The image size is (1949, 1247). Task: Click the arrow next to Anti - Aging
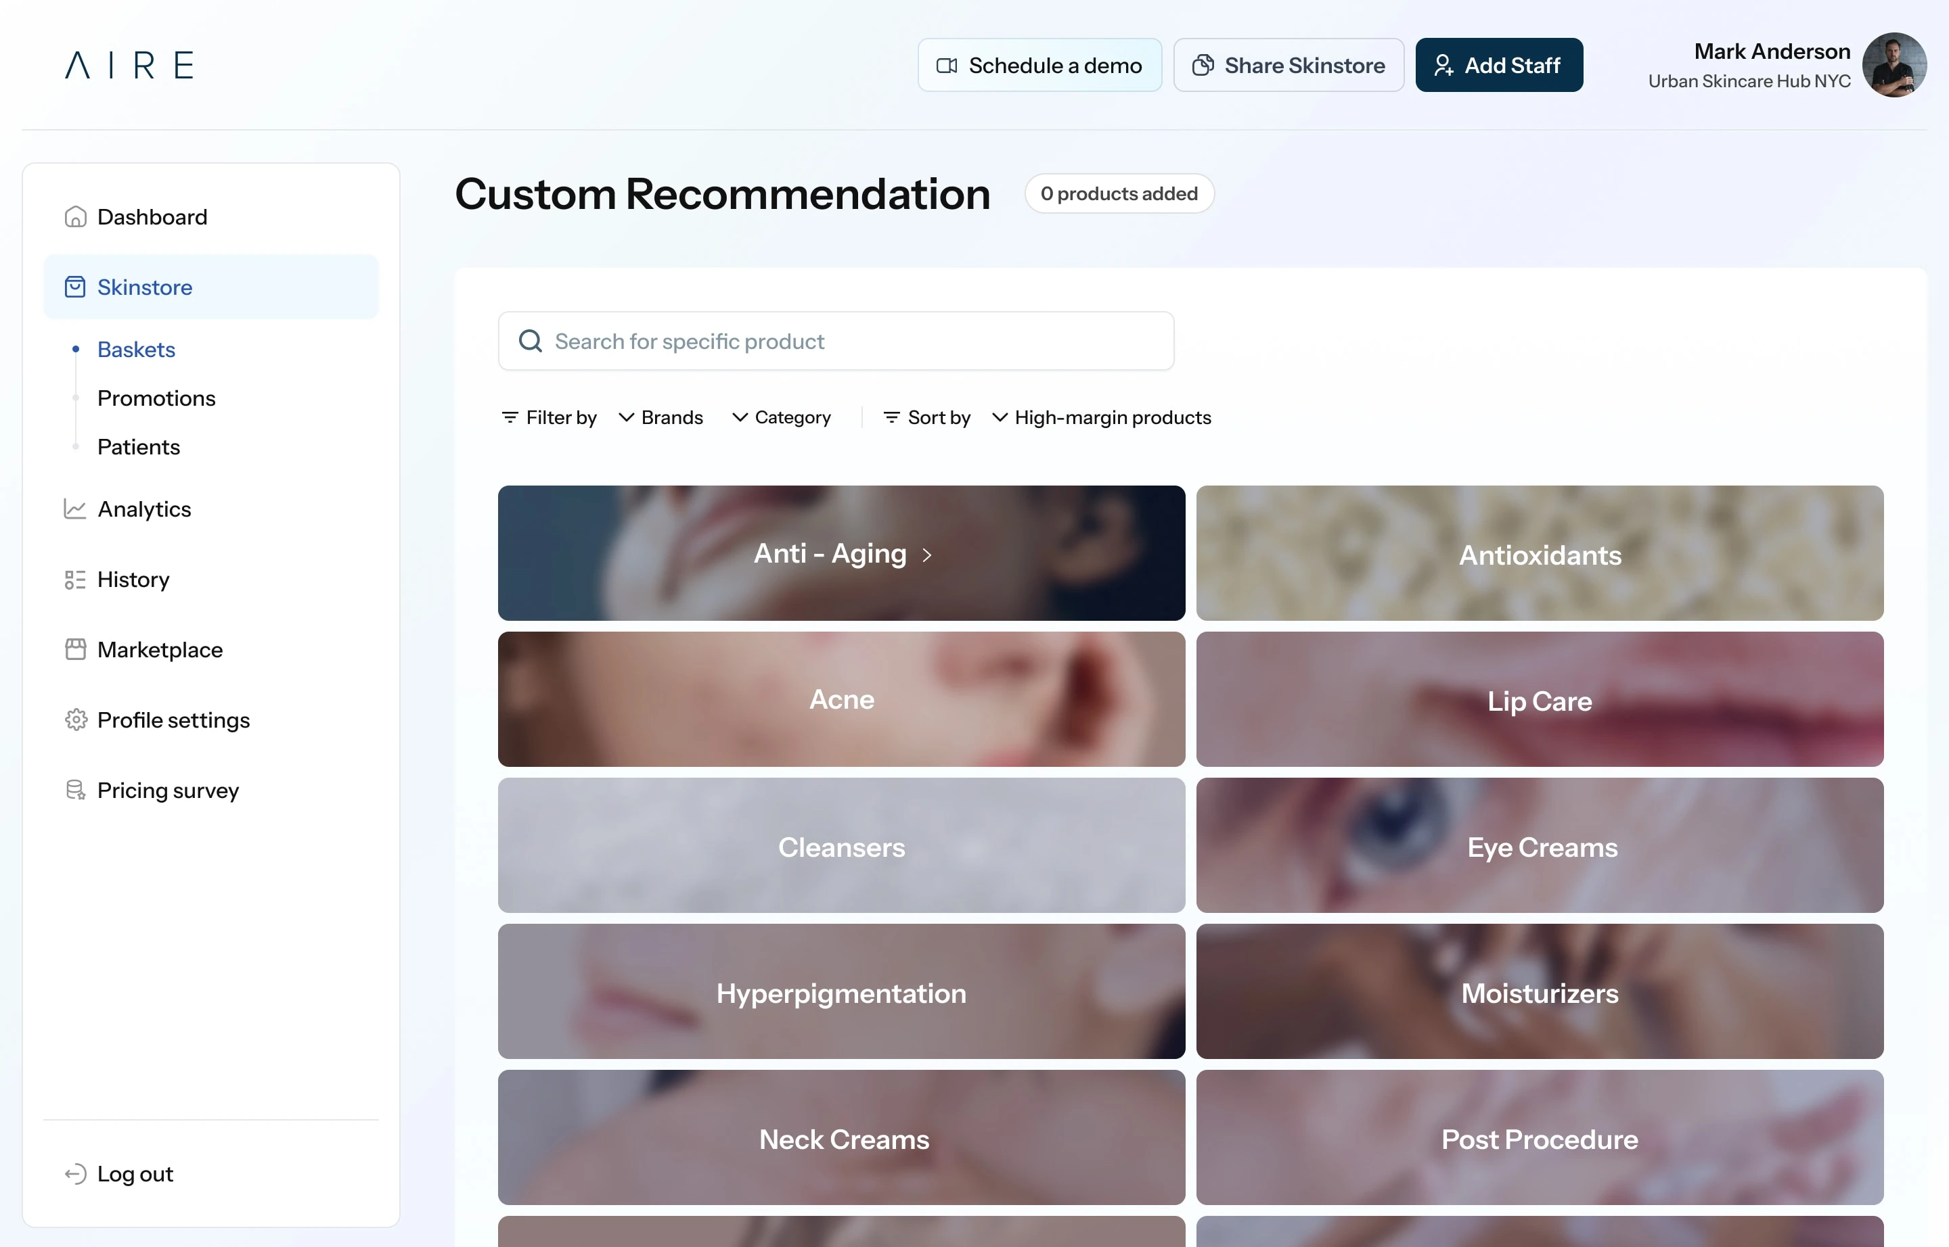point(927,555)
